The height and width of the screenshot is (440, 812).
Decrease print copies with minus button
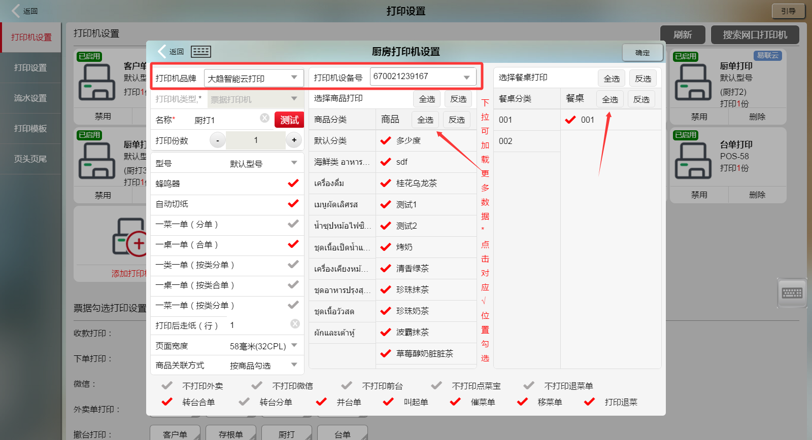[x=218, y=140]
